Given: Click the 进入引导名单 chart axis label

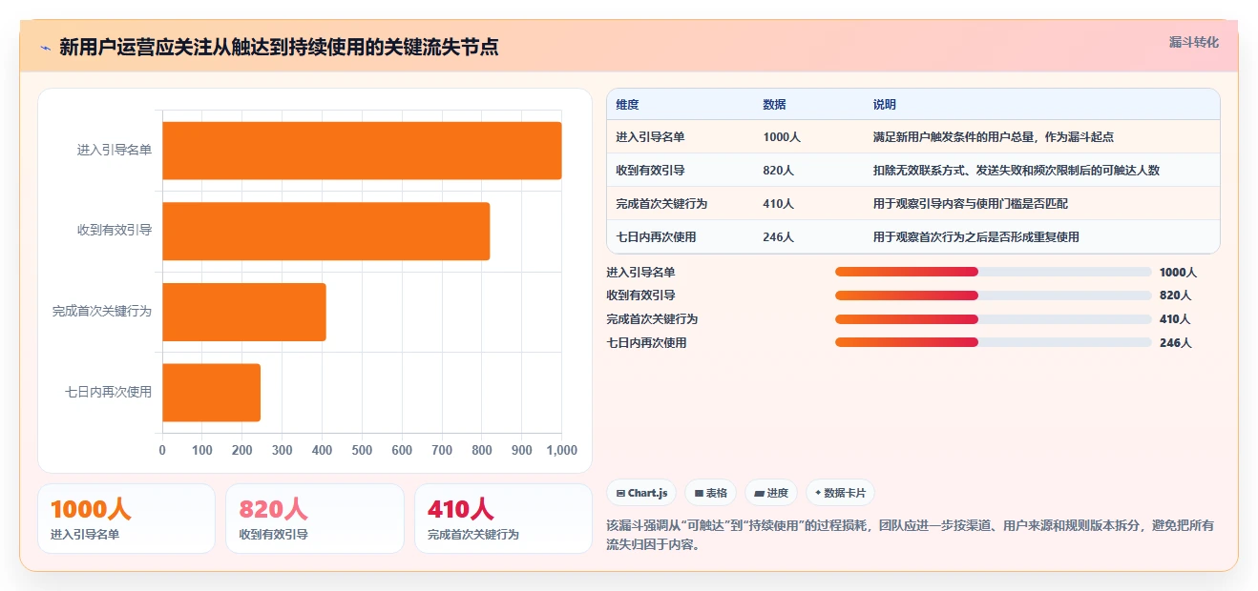Looking at the screenshot, I should click(x=115, y=151).
